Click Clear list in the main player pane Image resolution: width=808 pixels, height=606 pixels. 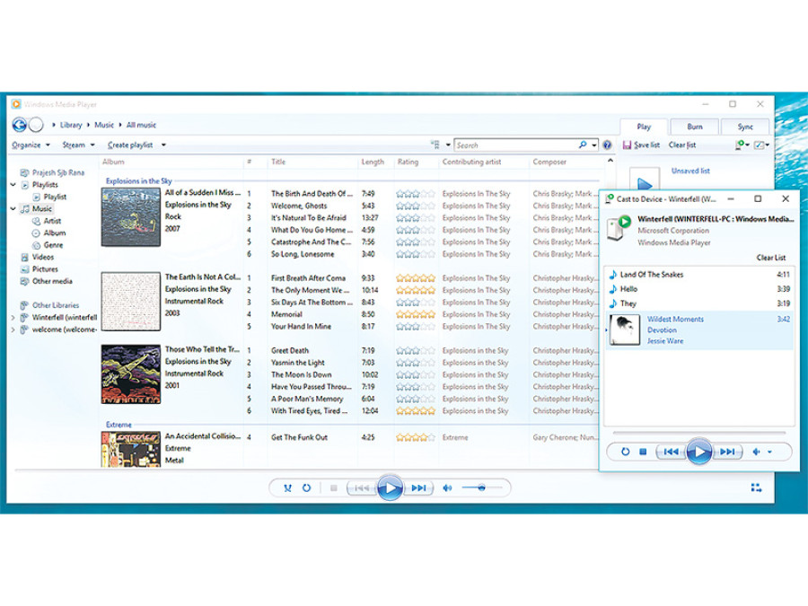[681, 145]
